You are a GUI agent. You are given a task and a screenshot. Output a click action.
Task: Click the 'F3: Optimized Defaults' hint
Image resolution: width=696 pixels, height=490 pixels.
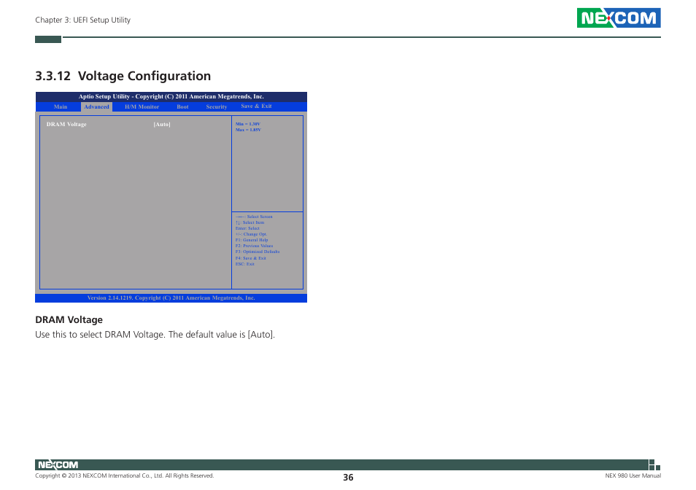[258, 252]
